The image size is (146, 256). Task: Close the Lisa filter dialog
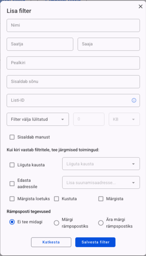click(x=140, y=6)
